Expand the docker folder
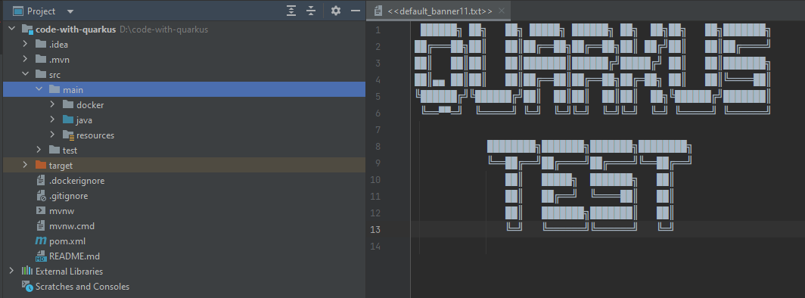This screenshot has height=298, width=805. 52,105
